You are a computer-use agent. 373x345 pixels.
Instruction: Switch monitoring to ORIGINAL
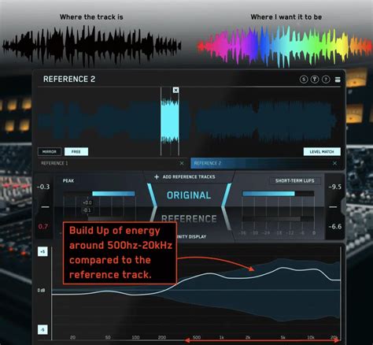[189, 195]
